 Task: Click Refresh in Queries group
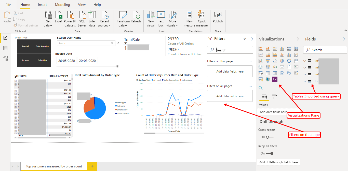(x=136, y=15)
